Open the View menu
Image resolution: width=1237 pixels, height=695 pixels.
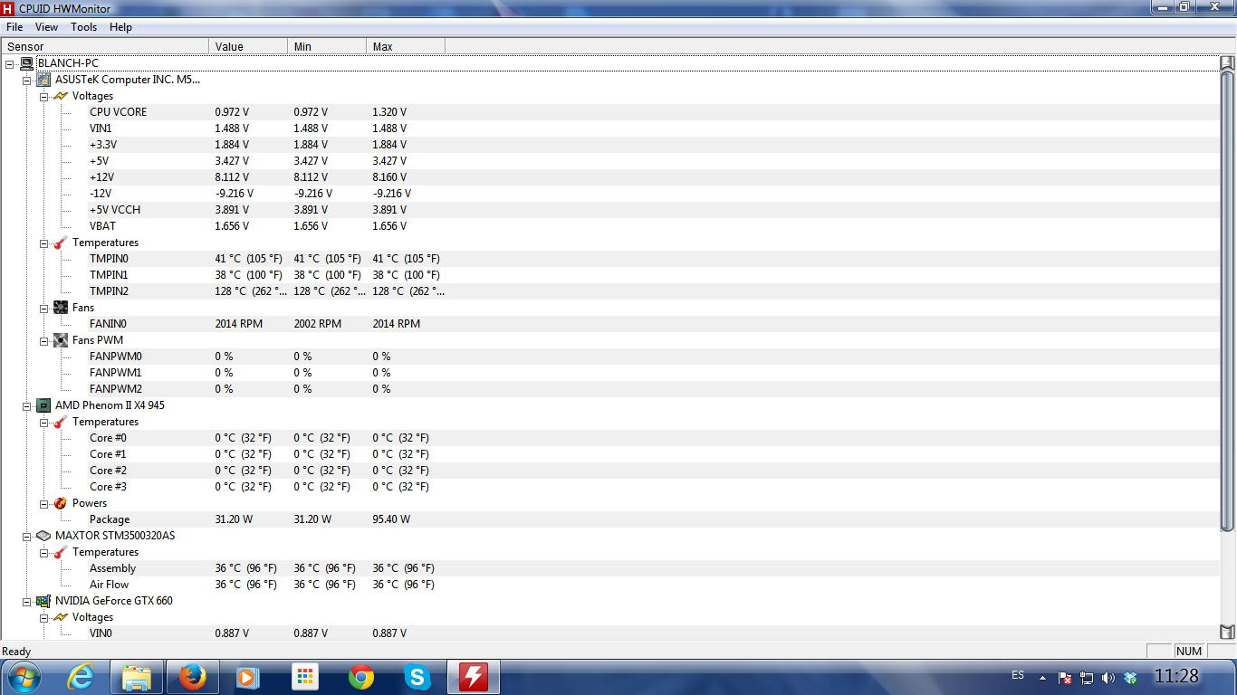click(46, 27)
